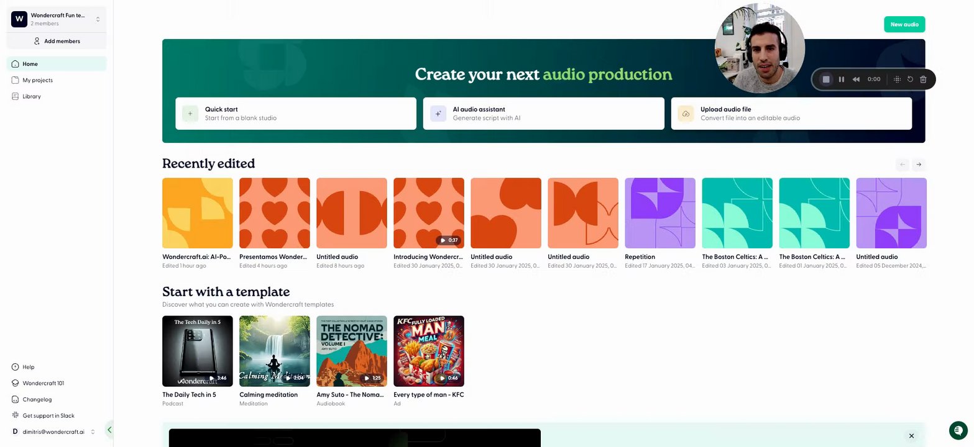This screenshot has width=974, height=447.
Task: Open Untitled audio edited 05 December 2024
Action: pos(891,223)
